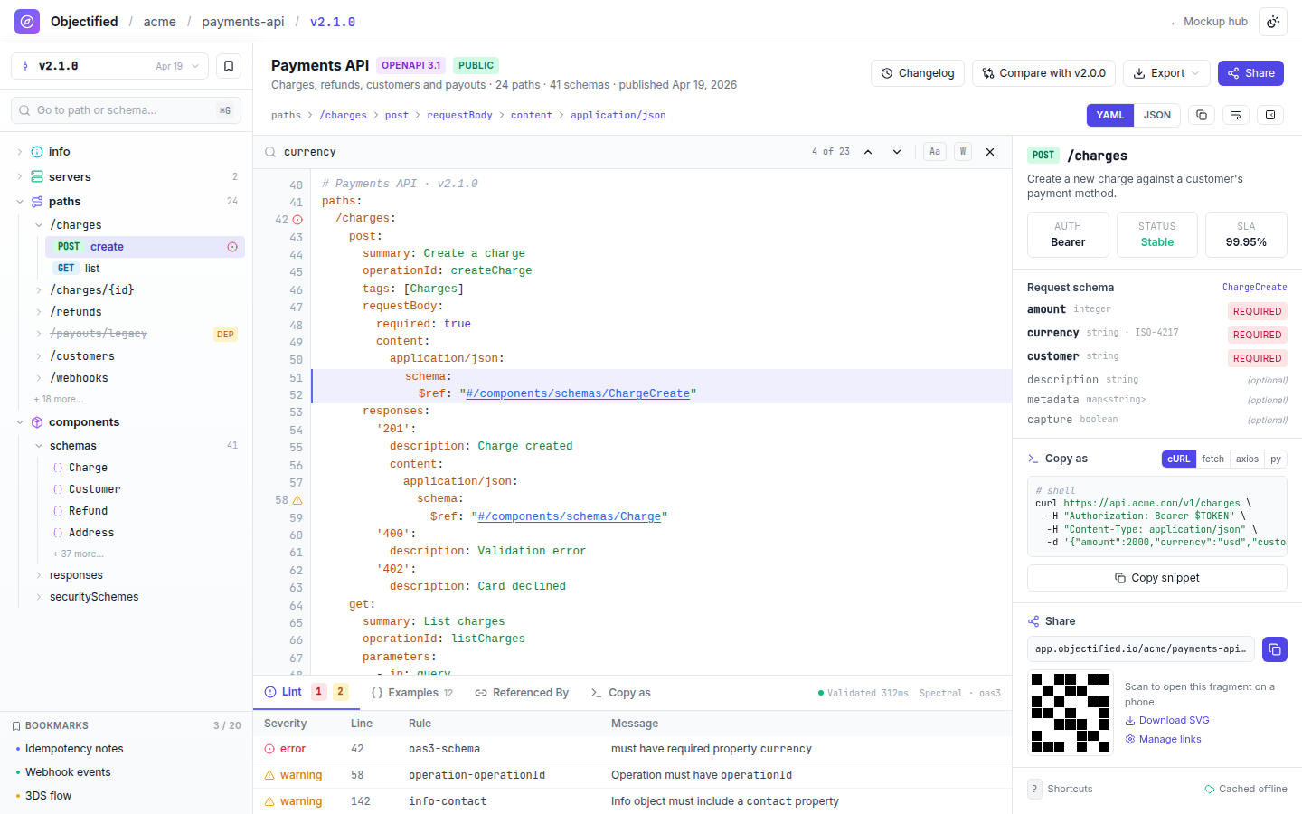Click the bookmark icon beside version selector

229,66
